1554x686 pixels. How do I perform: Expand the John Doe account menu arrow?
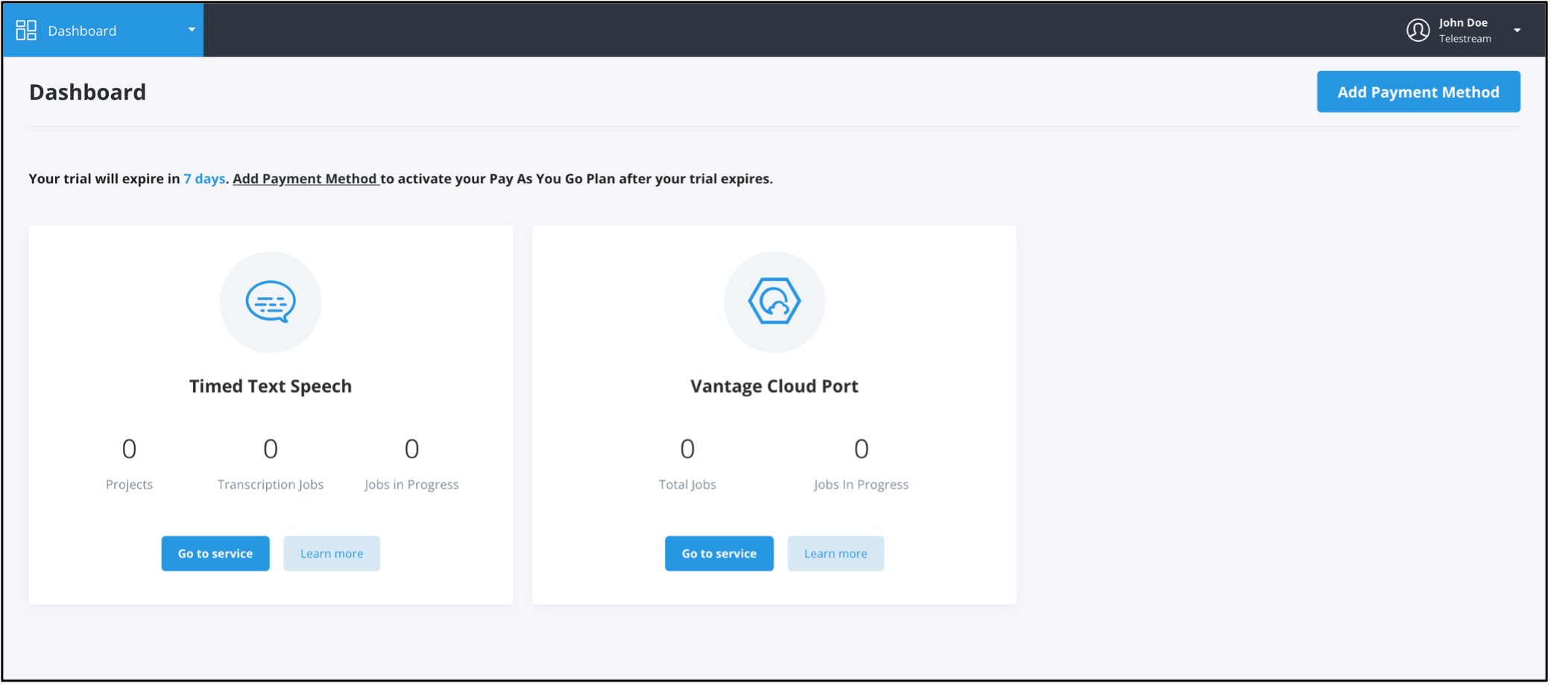tap(1517, 31)
